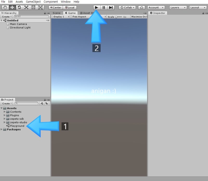Expand the Packages folder
The height and width of the screenshot is (181, 208).
coord(2,129)
